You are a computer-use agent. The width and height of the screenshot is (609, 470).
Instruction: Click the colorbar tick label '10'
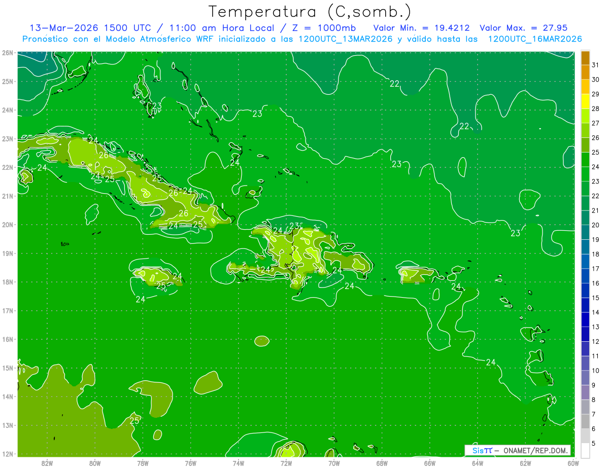tap(596, 371)
